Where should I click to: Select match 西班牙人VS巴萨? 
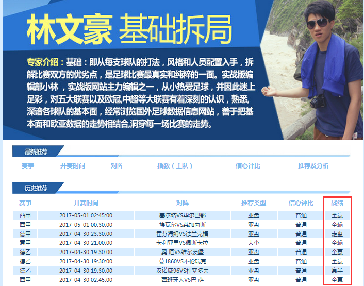tap(183, 280)
